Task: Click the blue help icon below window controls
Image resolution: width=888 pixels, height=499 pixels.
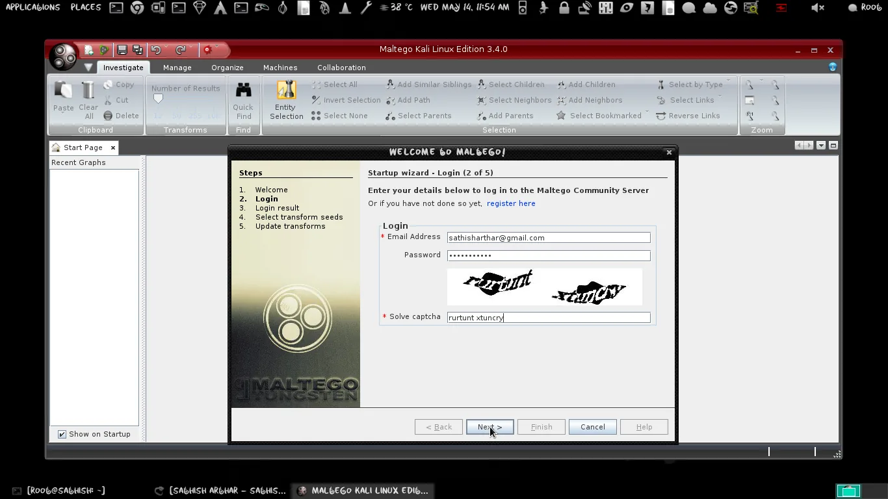Action: (x=833, y=67)
